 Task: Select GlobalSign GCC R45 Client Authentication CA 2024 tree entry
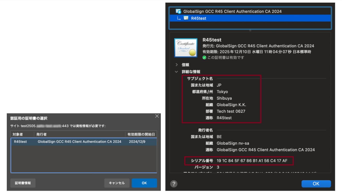click(232, 11)
